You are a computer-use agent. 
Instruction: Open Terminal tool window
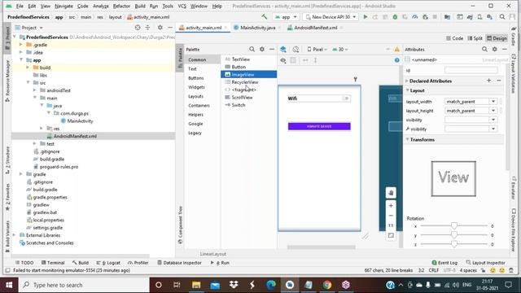pyautogui.click(x=53, y=262)
